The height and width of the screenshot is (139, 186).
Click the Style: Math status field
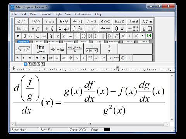pyautogui.click(x=25, y=130)
